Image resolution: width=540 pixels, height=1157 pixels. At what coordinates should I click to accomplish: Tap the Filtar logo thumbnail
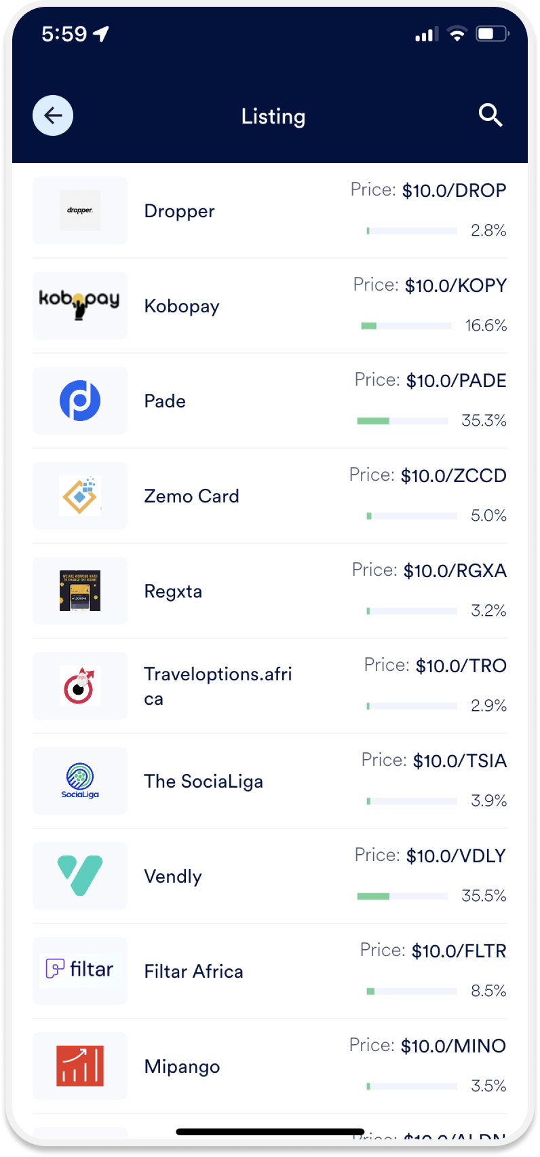(80, 971)
